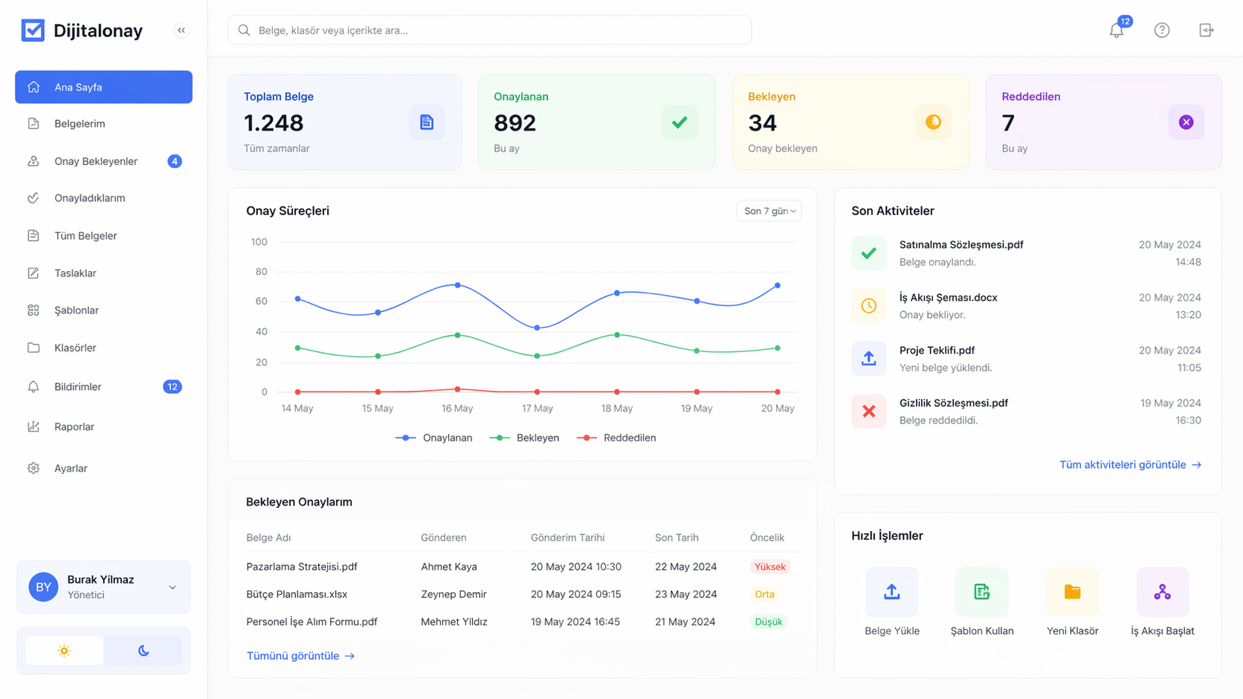This screenshot has width=1243, height=699.
Task: Go to Raporlar in sidebar
Action: (x=74, y=427)
